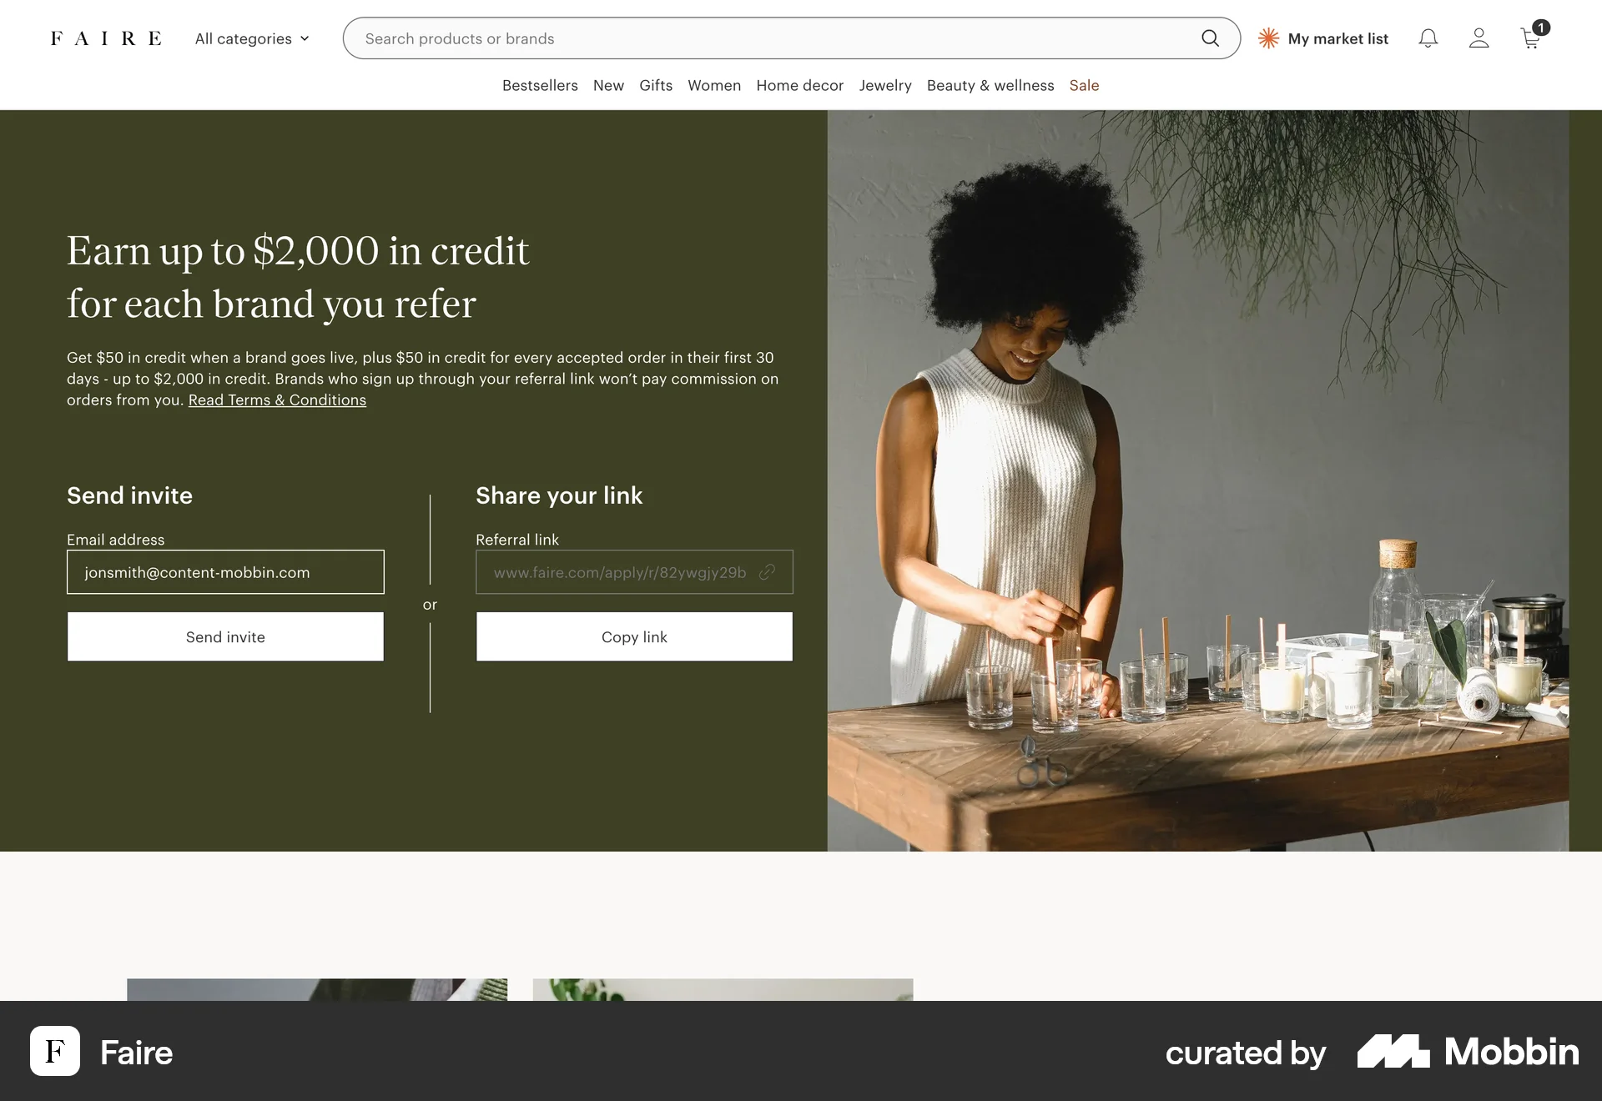Open the Sale section
Screen dimensions: 1602x1101
pos(1084,85)
